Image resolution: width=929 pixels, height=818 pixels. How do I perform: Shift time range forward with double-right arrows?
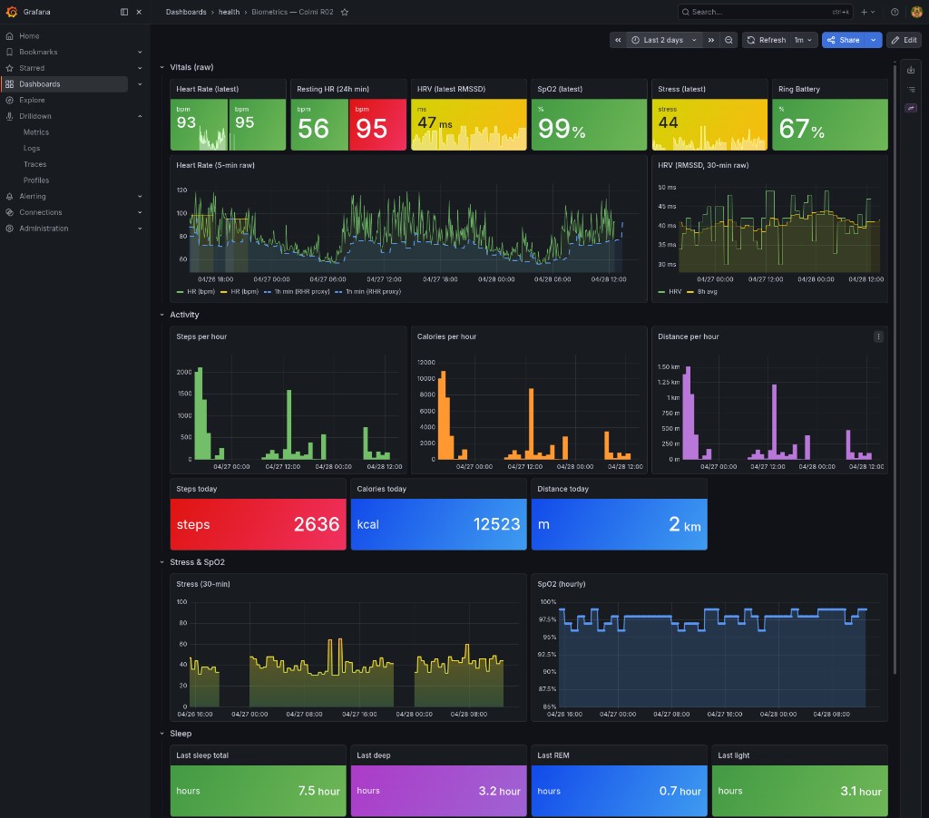710,40
